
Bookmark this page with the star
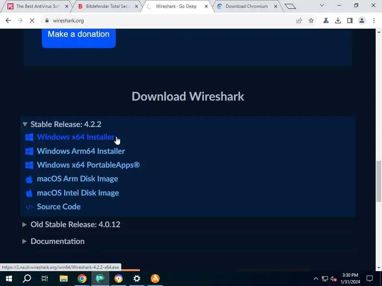pyautogui.click(x=311, y=21)
